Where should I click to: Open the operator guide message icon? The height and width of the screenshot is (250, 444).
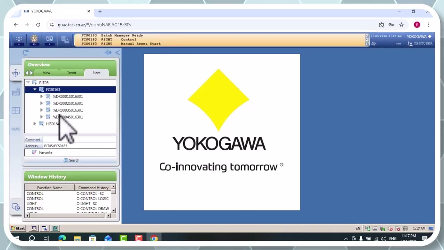[x=50, y=39]
